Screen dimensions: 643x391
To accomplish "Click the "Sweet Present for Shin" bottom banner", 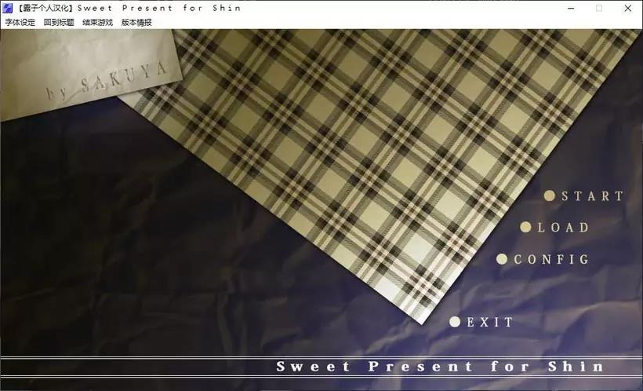I will [321, 367].
